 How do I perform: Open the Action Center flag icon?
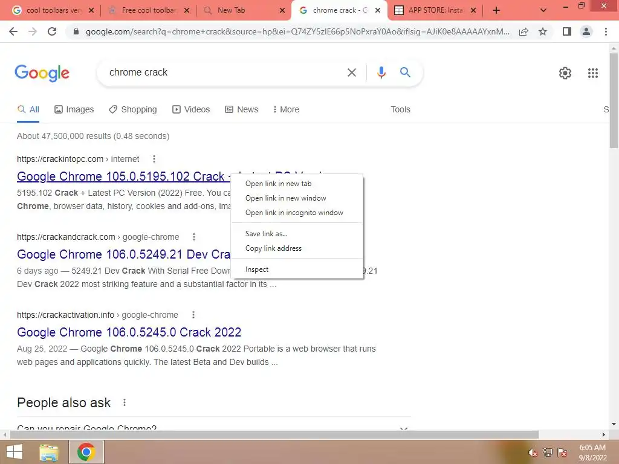click(562, 452)
